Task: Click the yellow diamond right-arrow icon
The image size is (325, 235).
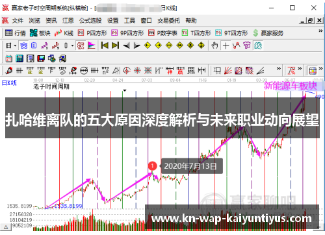Action: pos(159,45)
